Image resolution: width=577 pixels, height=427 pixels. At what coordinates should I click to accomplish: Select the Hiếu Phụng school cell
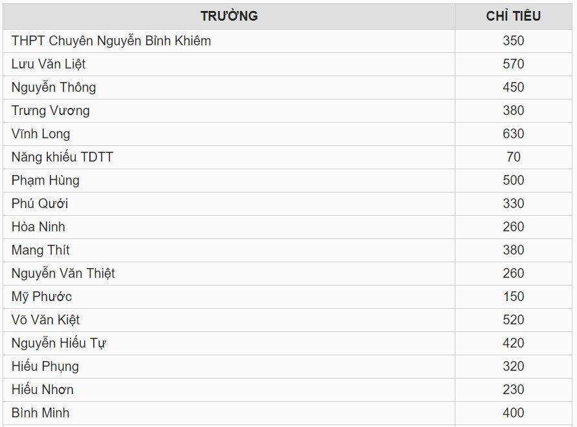[45, 366]
